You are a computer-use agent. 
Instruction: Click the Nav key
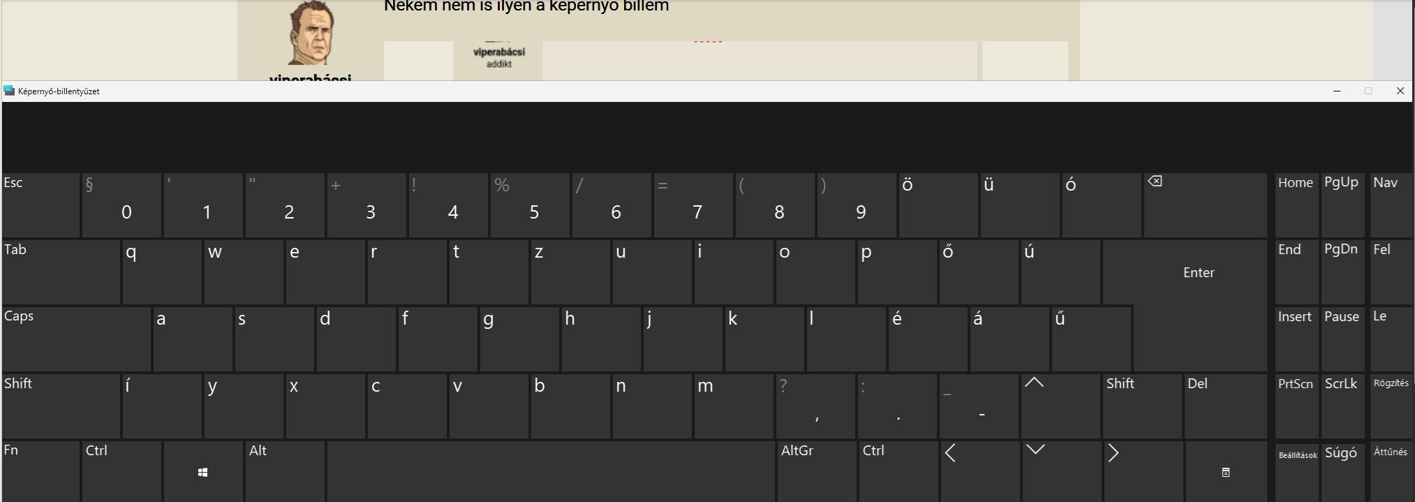(x=1391, y=205)
